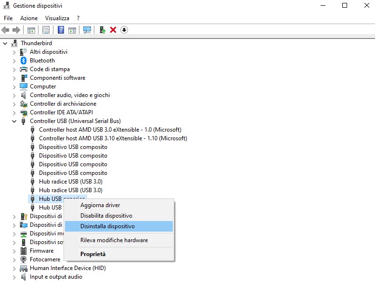Screen dimensions: 375x283
Task: Open the Azione menu
Action: click(x=29, y=18)
